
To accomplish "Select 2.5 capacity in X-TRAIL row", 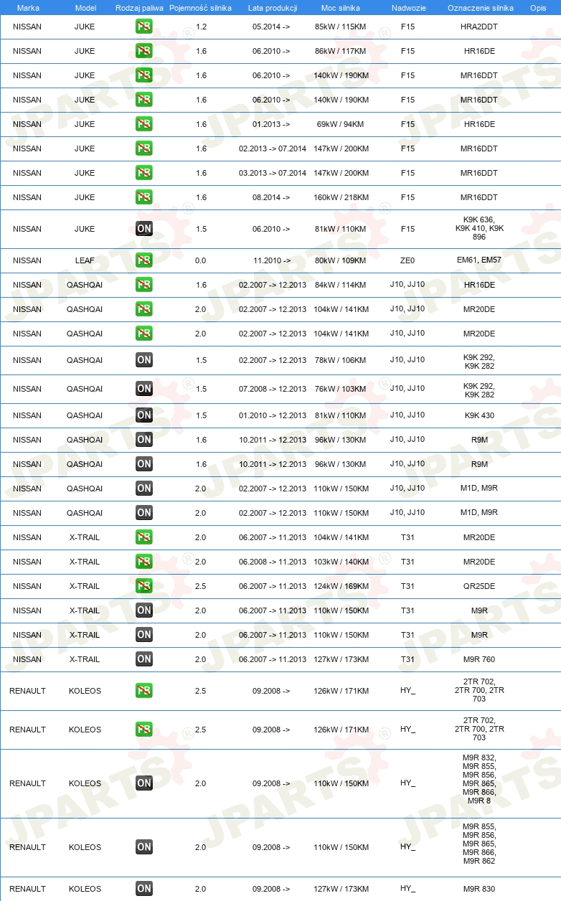I will pos(201,586).
